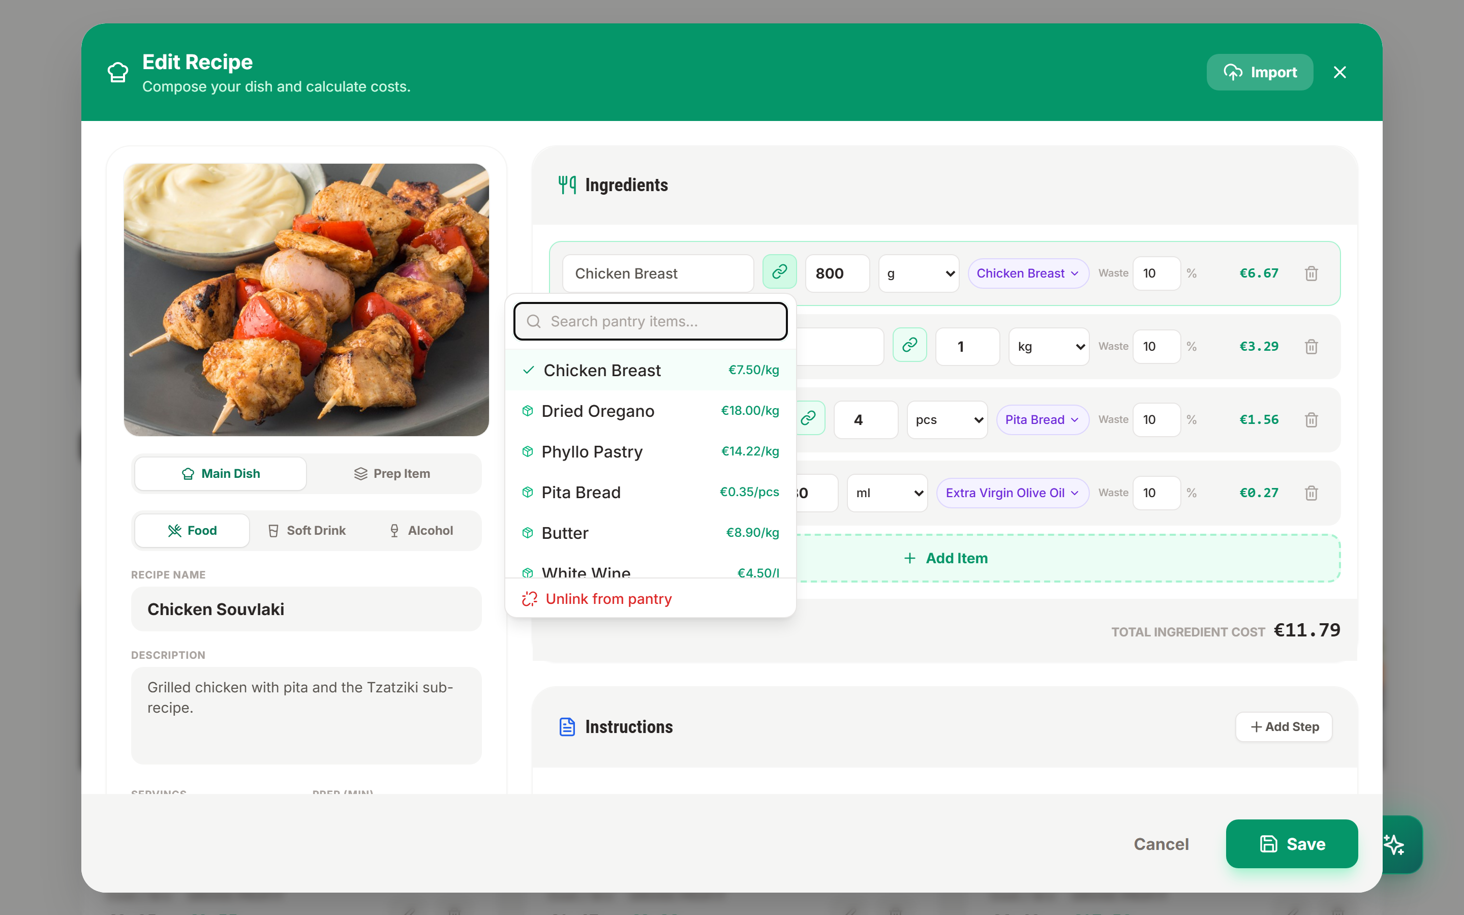Screen dimensions: 1464x915
Task: Click the Add Step button
Action: [x=1284, y=727]
